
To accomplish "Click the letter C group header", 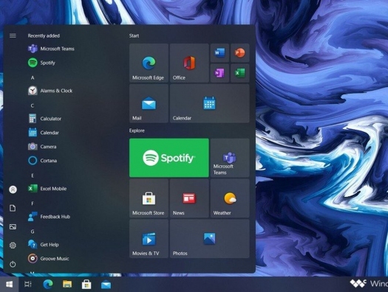I will point(33,105).
